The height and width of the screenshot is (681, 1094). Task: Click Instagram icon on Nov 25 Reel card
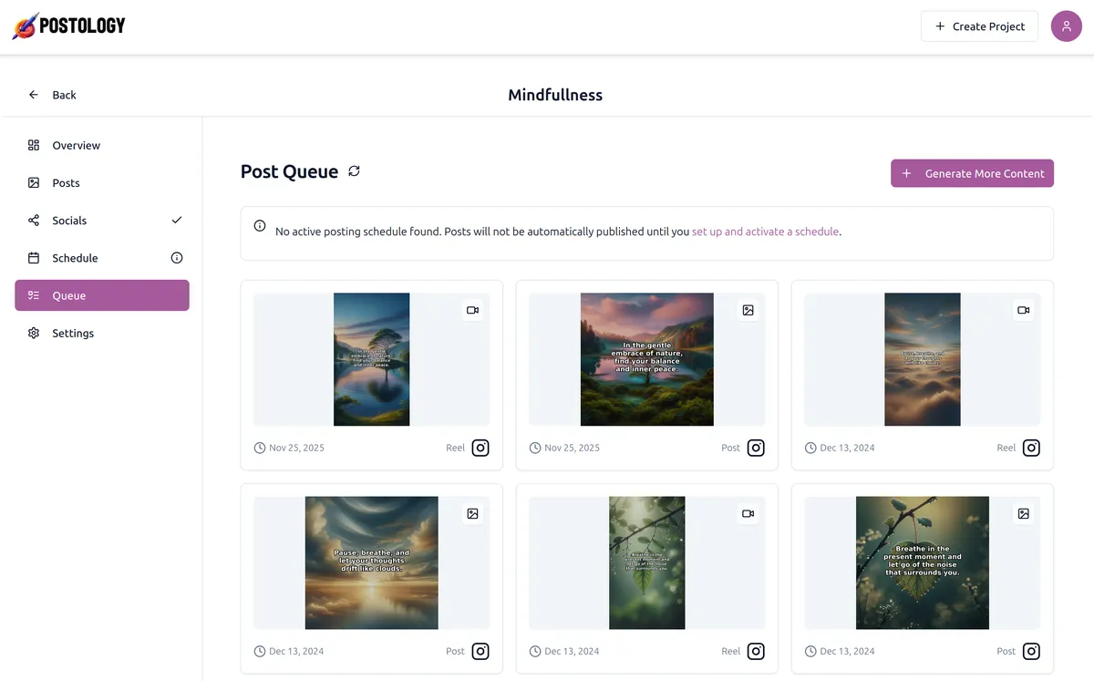point(480,448)
